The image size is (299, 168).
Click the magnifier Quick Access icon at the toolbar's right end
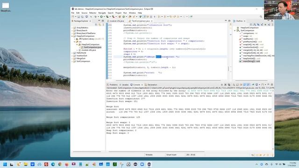point(261,17)
